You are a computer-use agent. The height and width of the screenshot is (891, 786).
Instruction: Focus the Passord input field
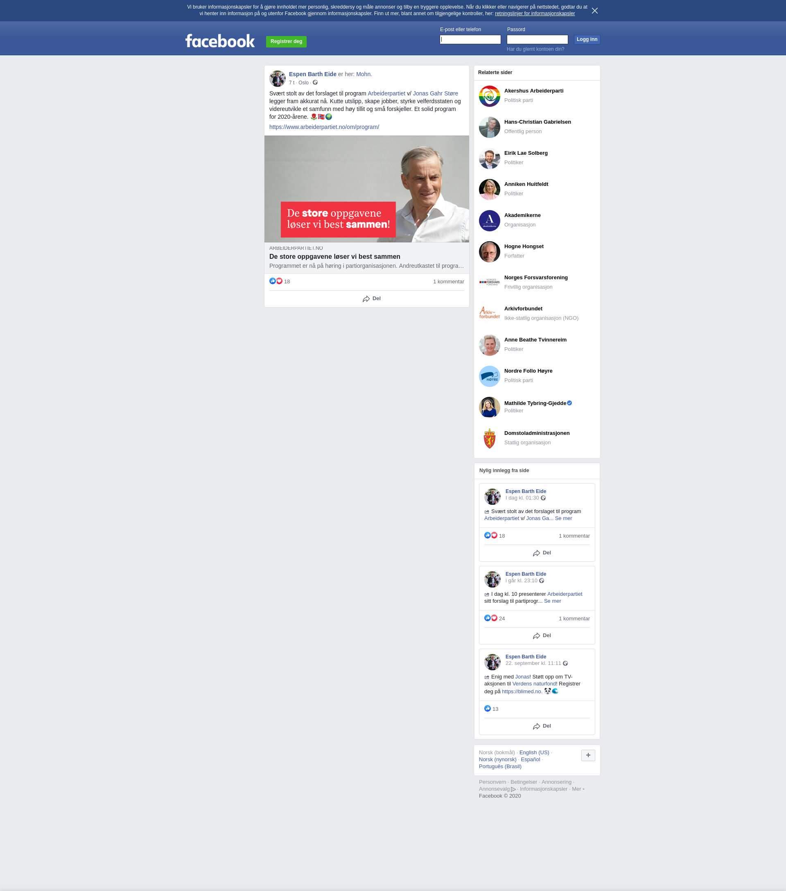tap(537, 40)
